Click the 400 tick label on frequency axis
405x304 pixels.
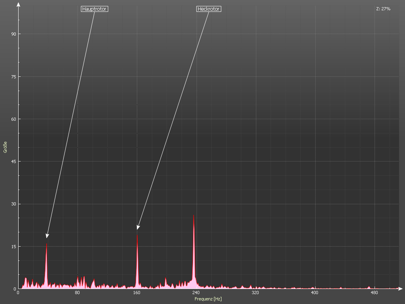click(314, 293)
